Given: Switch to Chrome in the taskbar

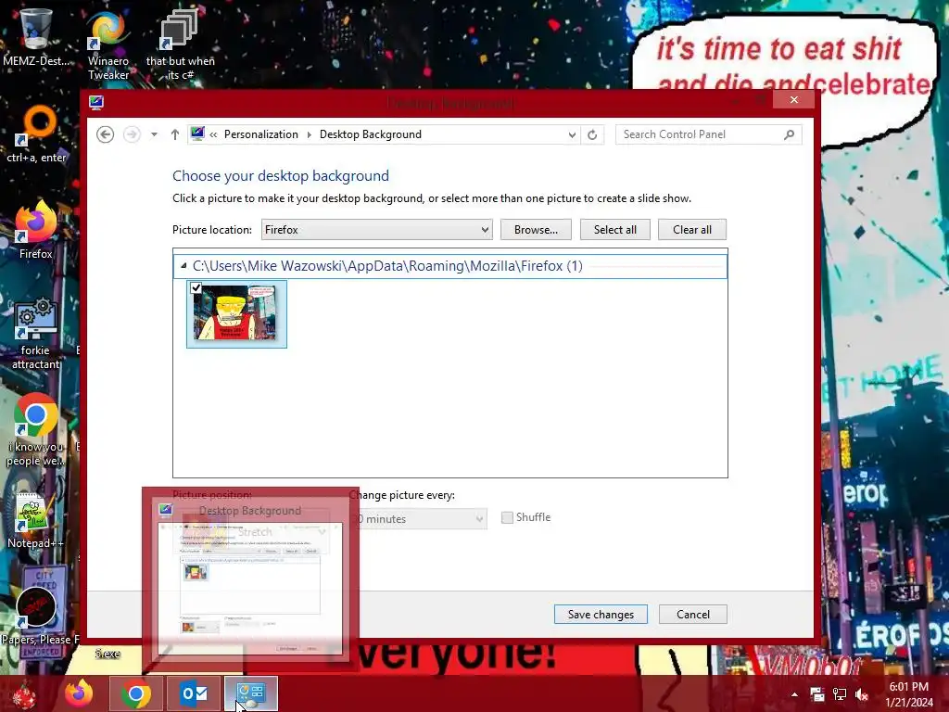Looking at the screenshot, I should (135, 693).
